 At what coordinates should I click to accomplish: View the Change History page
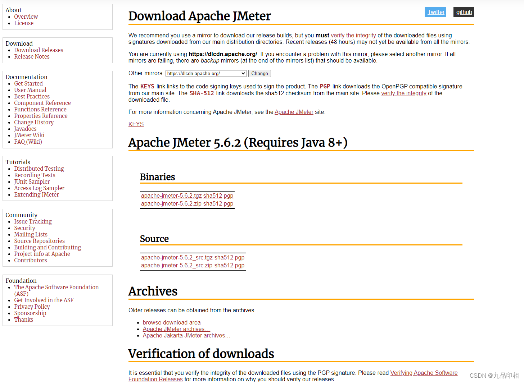34,123
